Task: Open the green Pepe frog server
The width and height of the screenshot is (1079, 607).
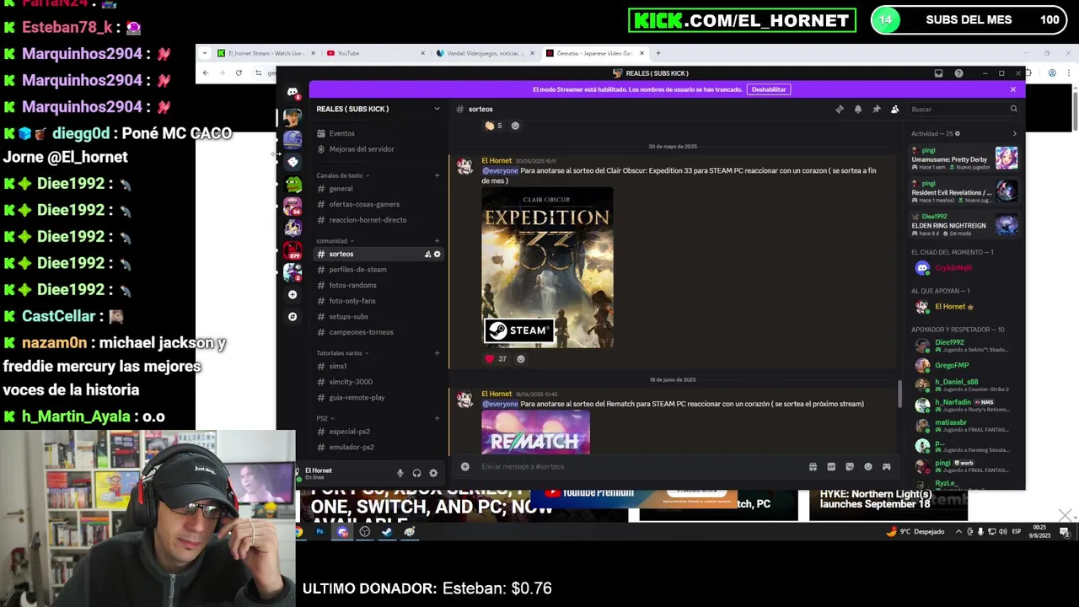Action: (x=293, y=184)
